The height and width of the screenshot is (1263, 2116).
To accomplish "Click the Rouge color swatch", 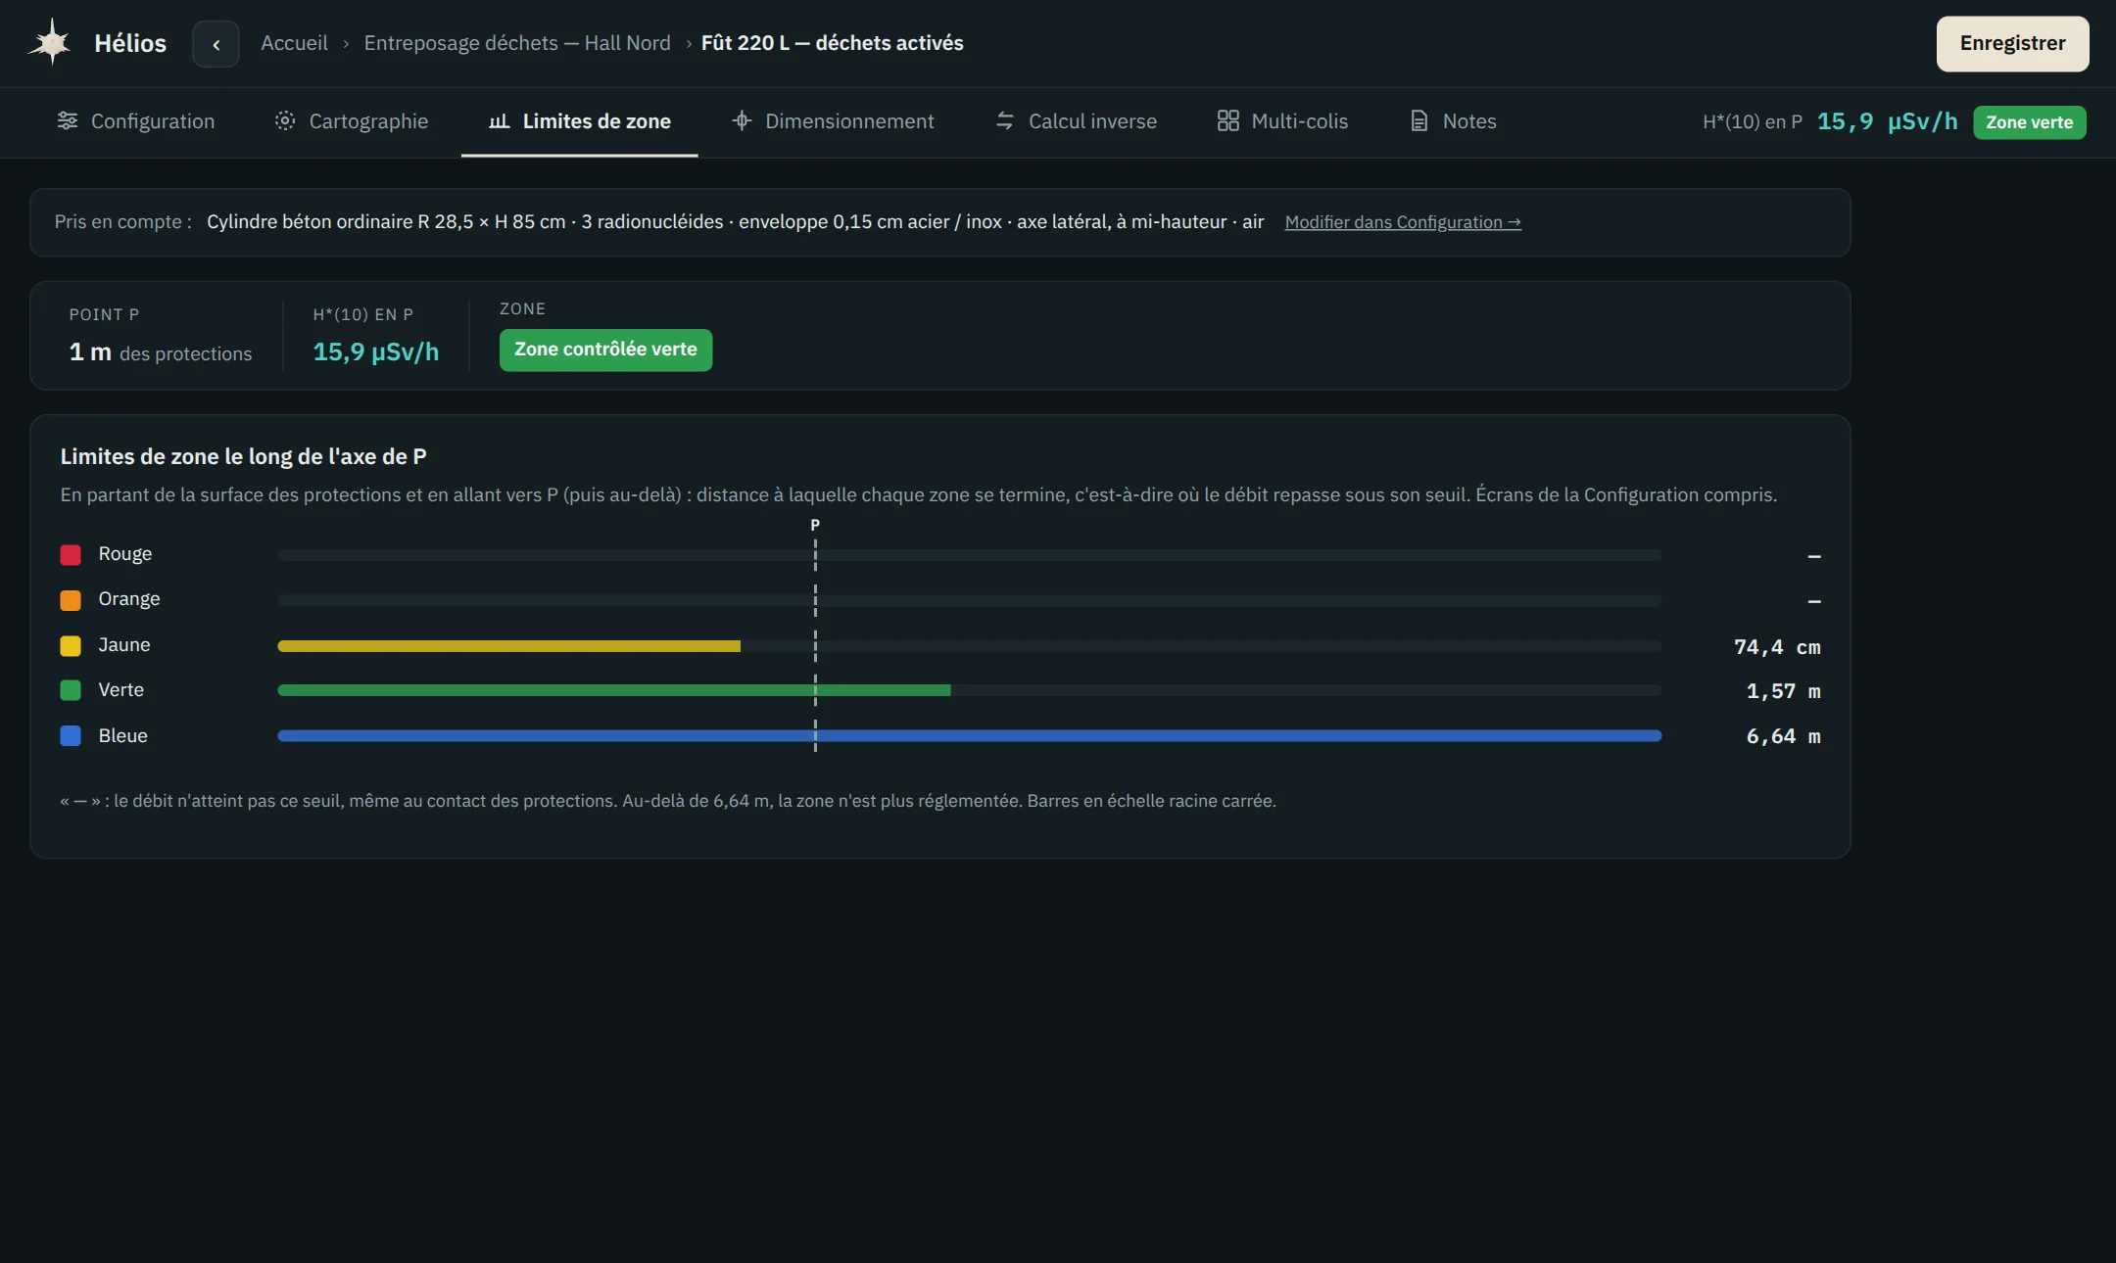I will (x=71, y=555).
